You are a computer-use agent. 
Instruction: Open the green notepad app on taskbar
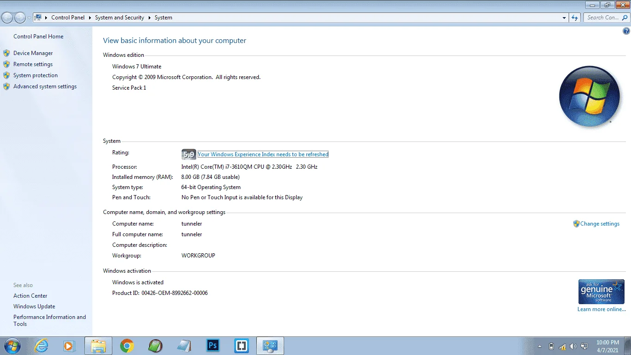pos(156,346)
